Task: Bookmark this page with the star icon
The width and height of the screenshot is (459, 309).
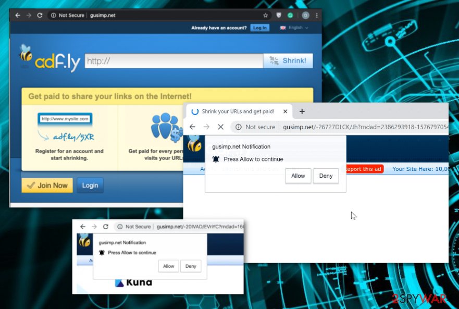Action: (266, 15)
